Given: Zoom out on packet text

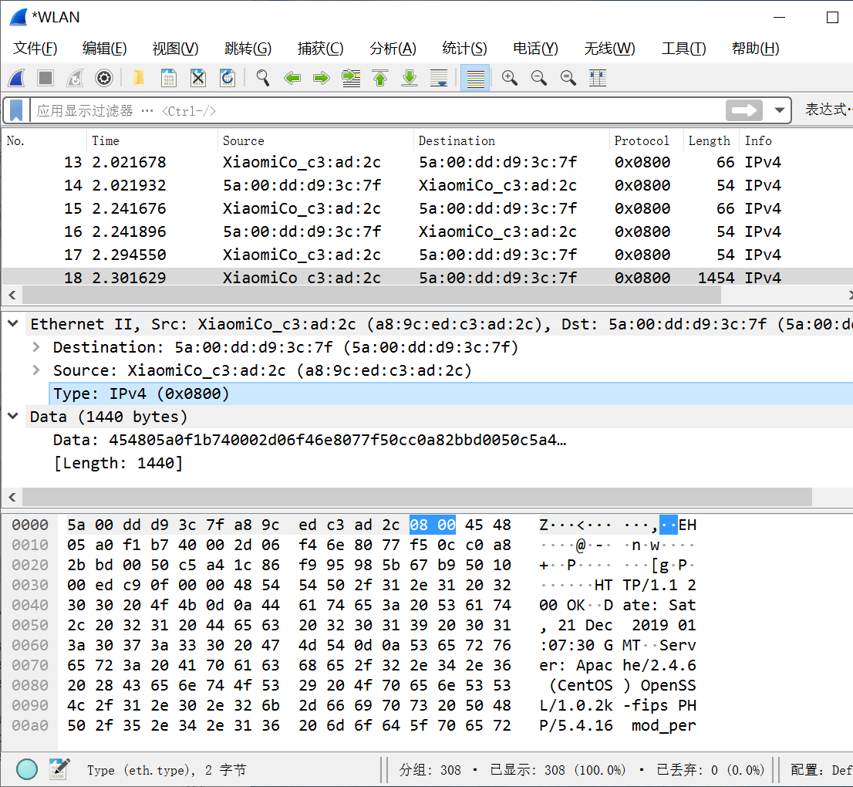Looking at the screenshot, I should (x=539, y=78).
